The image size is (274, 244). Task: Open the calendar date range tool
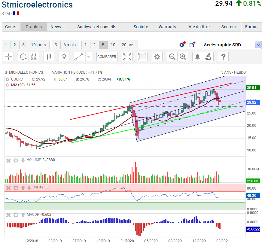pyautogui.click(x=34, y=56)
